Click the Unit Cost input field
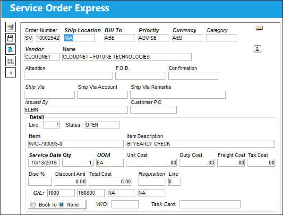The height and width of the screenshot is (215, 283). point(152,163)
